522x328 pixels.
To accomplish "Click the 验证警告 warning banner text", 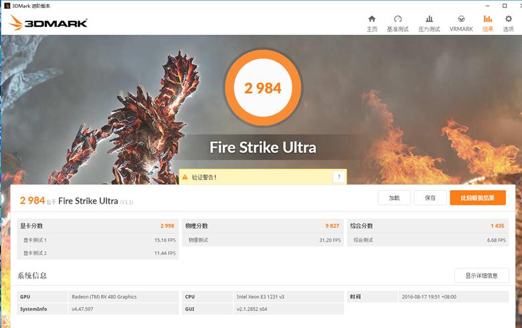I will 204,177.
